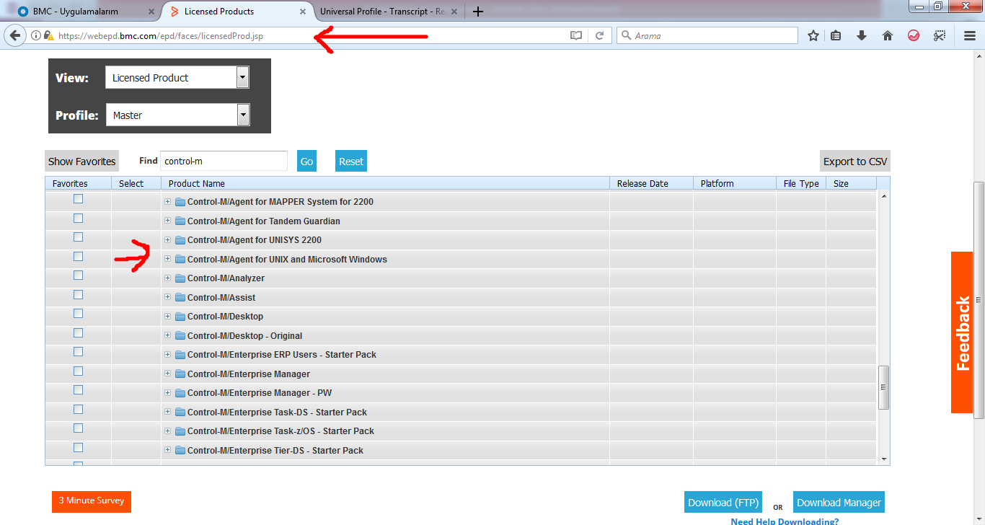Reload the page with the refresh icon
This screenshot has width=985, height=525.
tap(599, 35)
